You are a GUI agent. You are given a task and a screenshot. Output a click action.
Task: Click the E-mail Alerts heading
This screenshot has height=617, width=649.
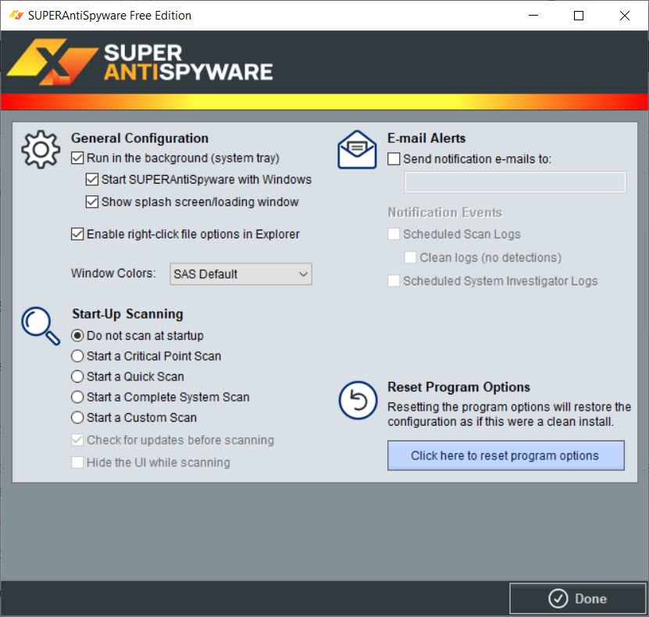pos(426,138)
